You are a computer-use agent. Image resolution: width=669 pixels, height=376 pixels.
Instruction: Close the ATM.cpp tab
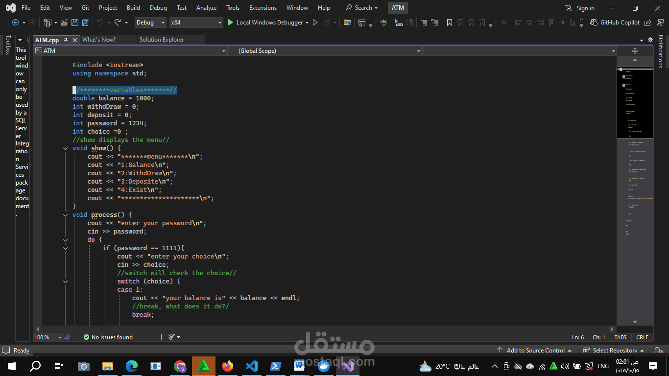coord(75,40)
